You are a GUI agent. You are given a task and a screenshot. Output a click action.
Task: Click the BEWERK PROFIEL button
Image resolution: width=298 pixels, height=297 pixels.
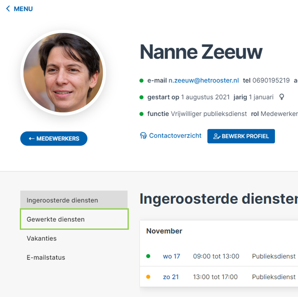(x=241, y=136)
